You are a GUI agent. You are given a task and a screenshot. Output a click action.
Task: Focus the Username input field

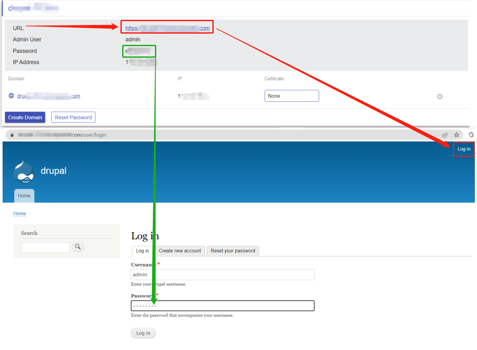pyautogui.click(x=222, y=275)
